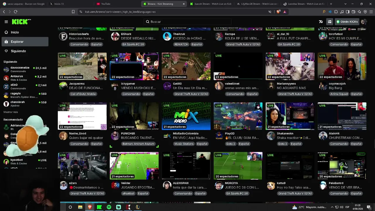Click the Dota 2 tag under Shakaneskn
The width and height of the screenshot is (375, 211).
(283, 144)
